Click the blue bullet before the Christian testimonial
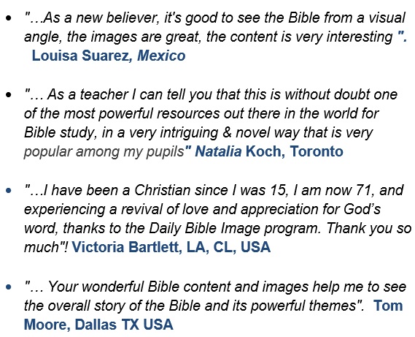This screenshot has width=415, height=337. (9, 190)
